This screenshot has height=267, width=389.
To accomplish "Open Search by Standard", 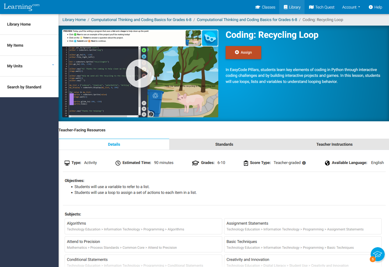I will tap(24, 87).
